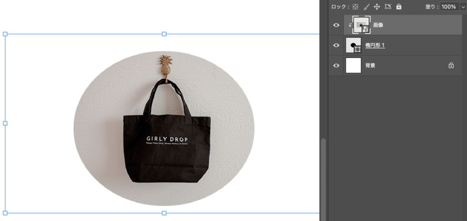Click the pineapple hook in the image
This screenshot has width=467, height=221.
click(x=165, y=68)
